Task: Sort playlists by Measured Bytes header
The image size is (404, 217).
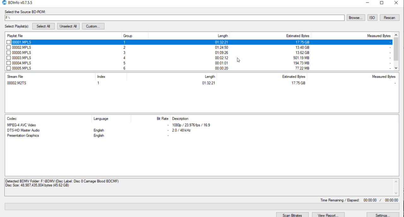Action: 352,36
